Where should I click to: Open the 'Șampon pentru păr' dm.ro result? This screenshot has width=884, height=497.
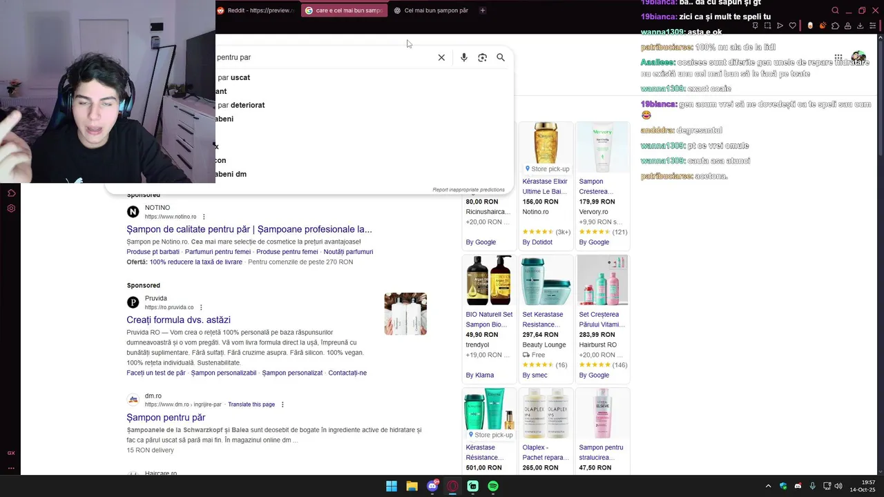(166, 418)
